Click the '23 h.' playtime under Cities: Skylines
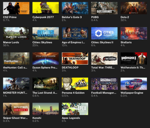The height and width of the screenshot is (128, 150). click(x=35, y=45)
